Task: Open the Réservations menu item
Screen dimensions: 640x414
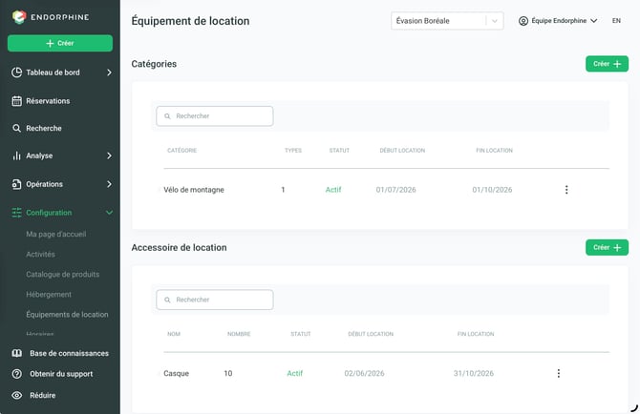Action: point(48,101)
